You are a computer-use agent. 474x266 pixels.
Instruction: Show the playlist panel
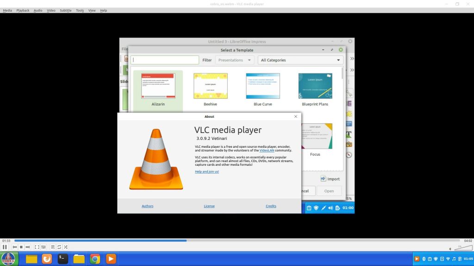click(53, 247)
